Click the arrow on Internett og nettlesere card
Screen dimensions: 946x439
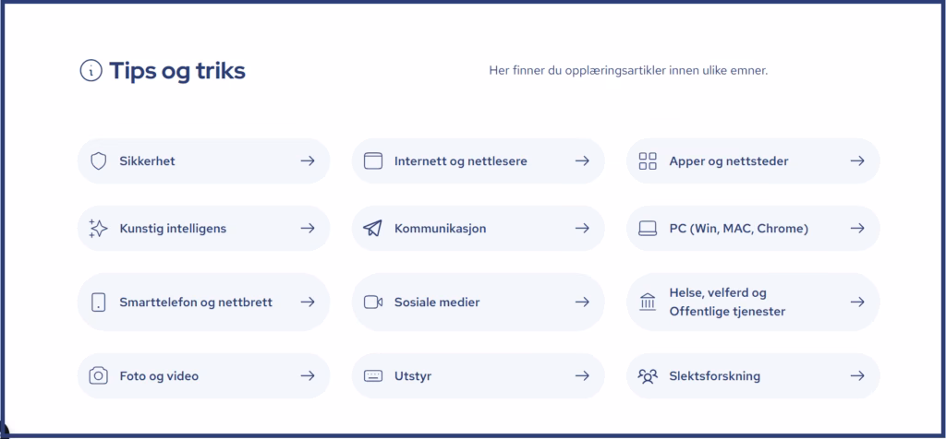[582, 161]
